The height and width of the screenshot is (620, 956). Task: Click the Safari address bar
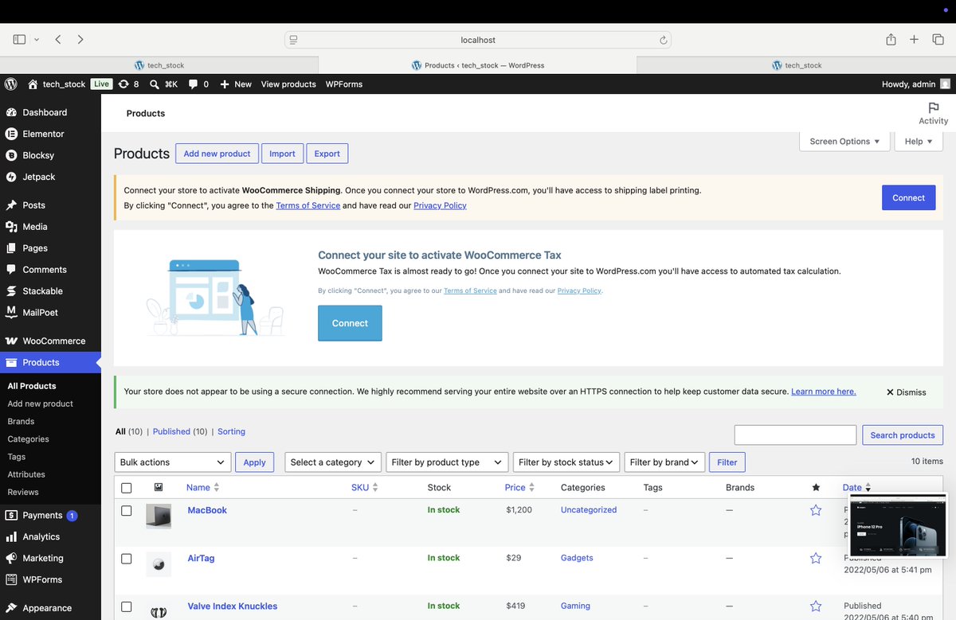tap(478, 40)
